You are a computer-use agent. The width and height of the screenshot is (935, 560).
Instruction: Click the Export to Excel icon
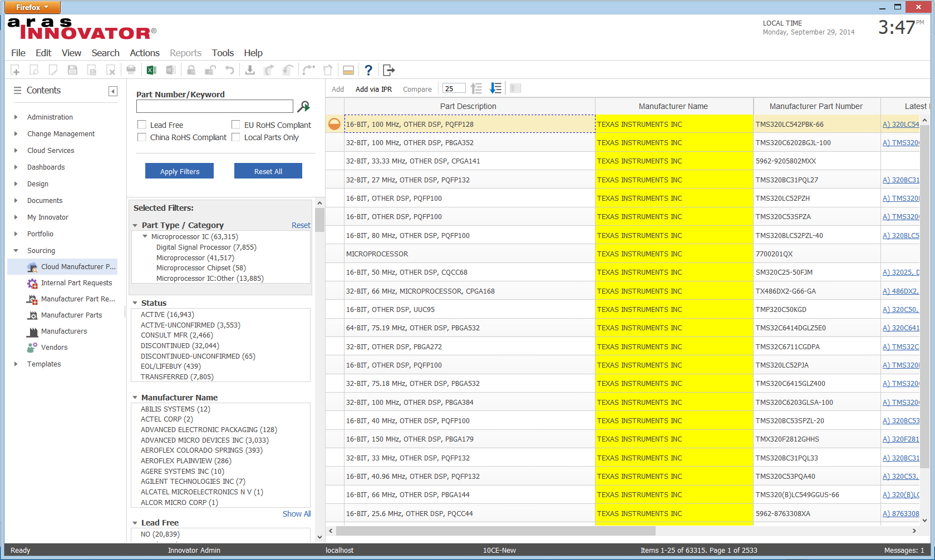coord(151,70)
